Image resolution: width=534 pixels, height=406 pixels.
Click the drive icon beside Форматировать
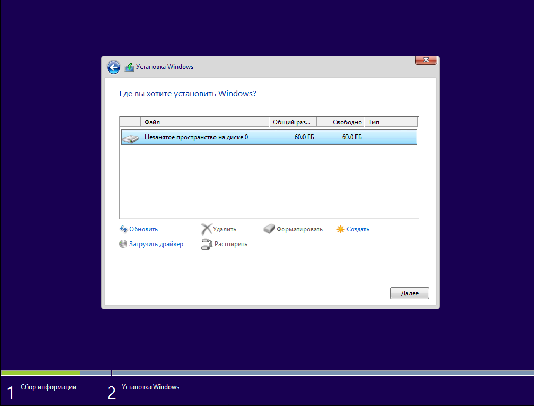click(x=269, y=229)
